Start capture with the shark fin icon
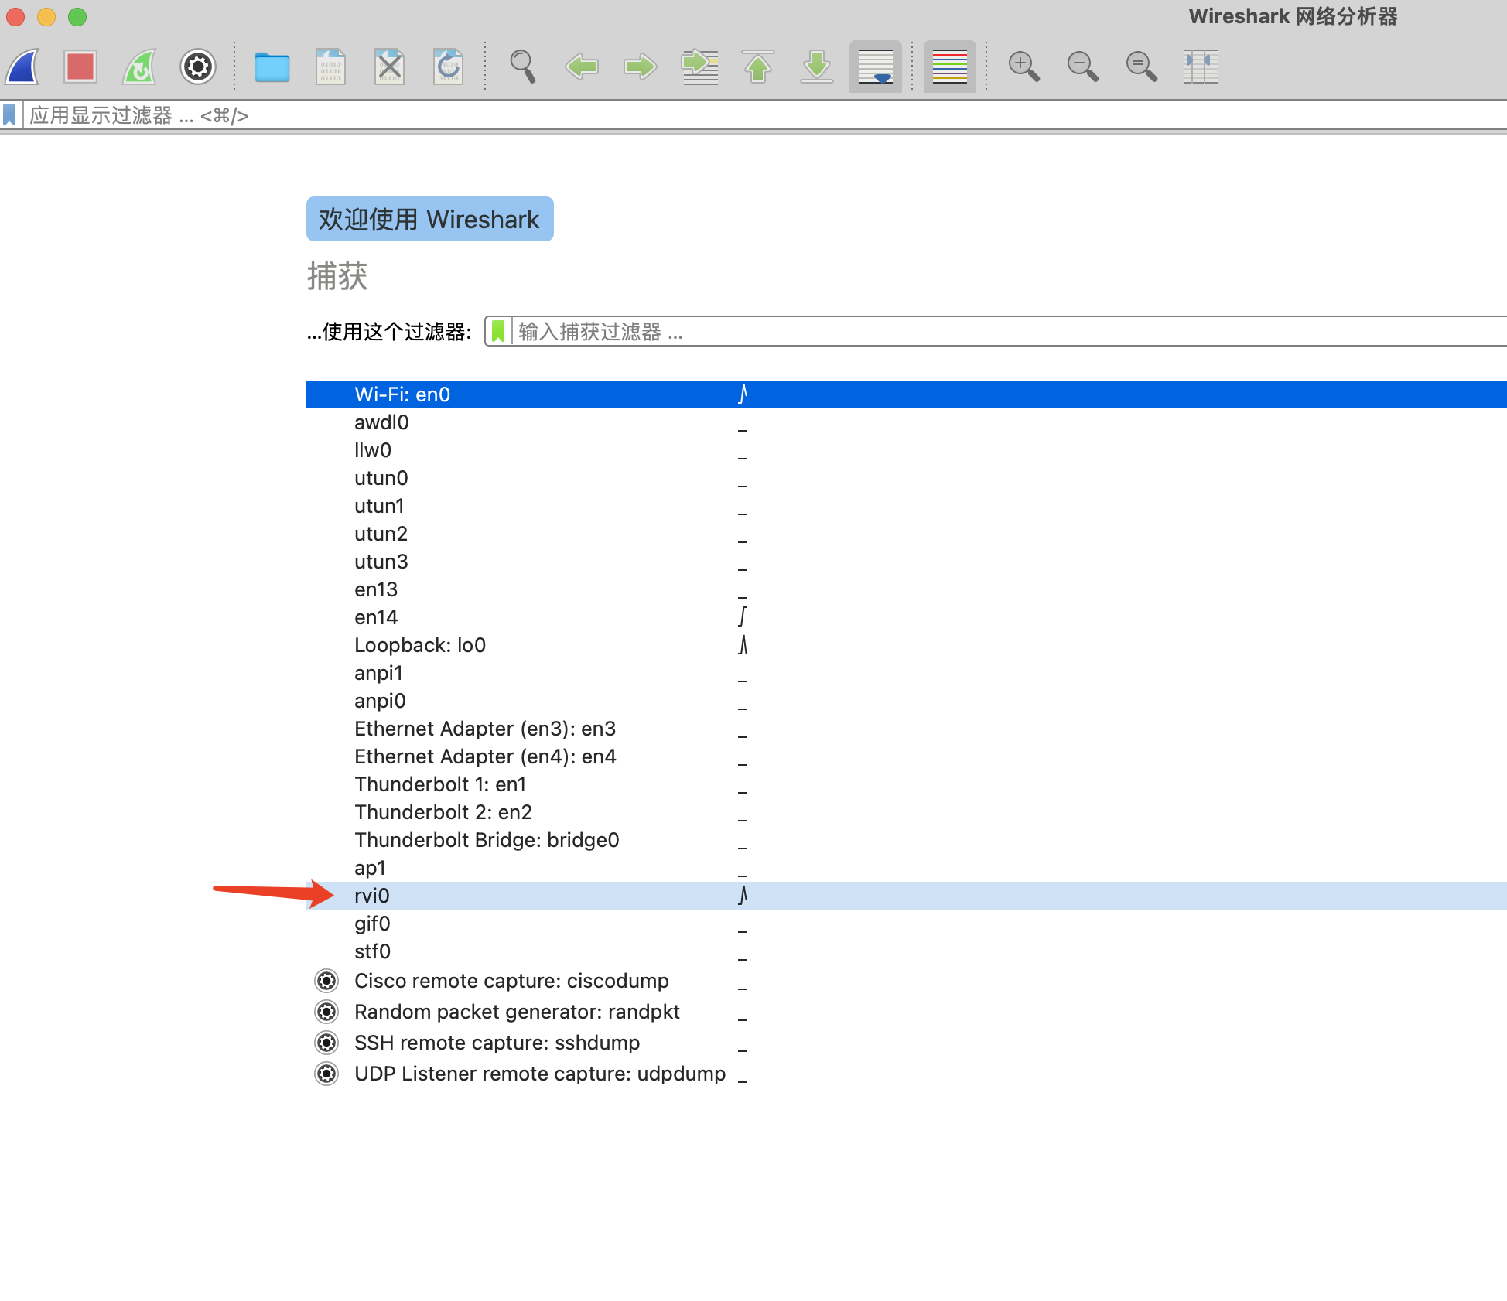Image resolution: width=1507 pixels, height=1301 pixels. coord(22,67)
